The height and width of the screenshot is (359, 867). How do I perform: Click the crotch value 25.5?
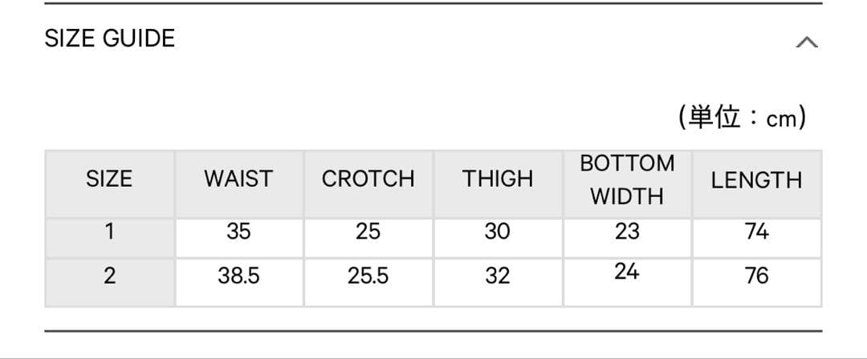(x=368, y=276)
